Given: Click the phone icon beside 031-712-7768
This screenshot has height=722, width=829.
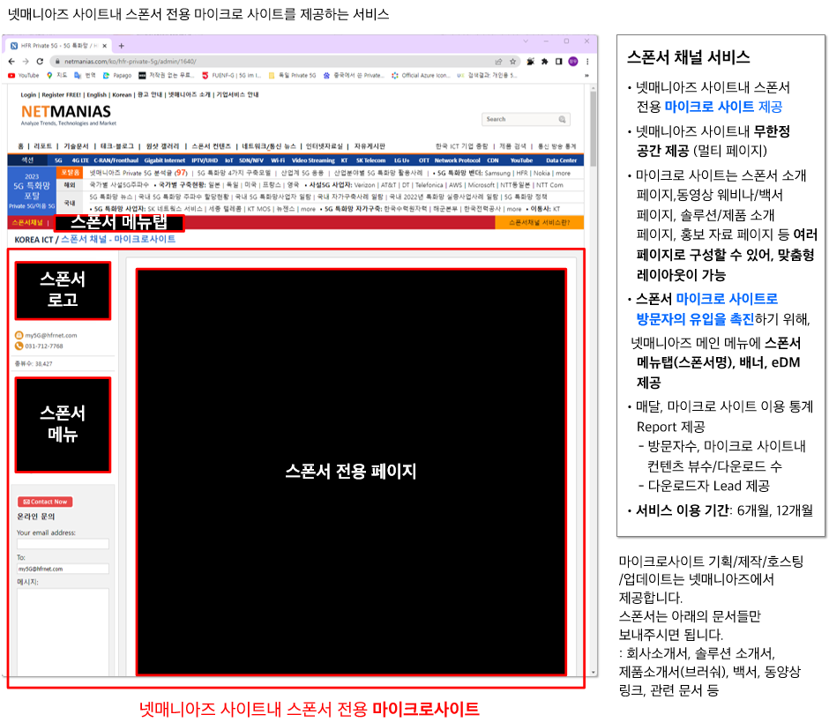Looking at the screenshot, I should [x=19, y=346].
